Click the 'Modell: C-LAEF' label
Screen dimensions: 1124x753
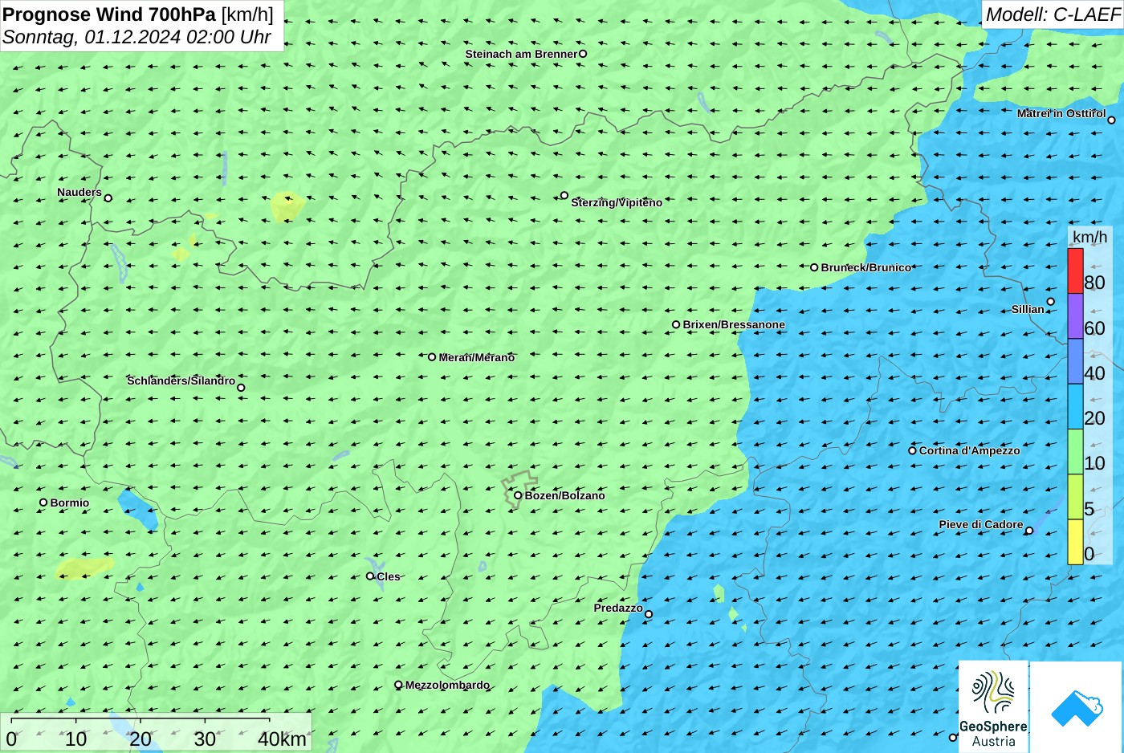1053,14
